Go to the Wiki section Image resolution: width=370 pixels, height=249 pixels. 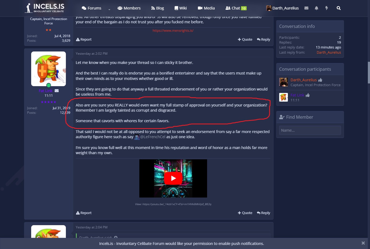coord(181,8)
